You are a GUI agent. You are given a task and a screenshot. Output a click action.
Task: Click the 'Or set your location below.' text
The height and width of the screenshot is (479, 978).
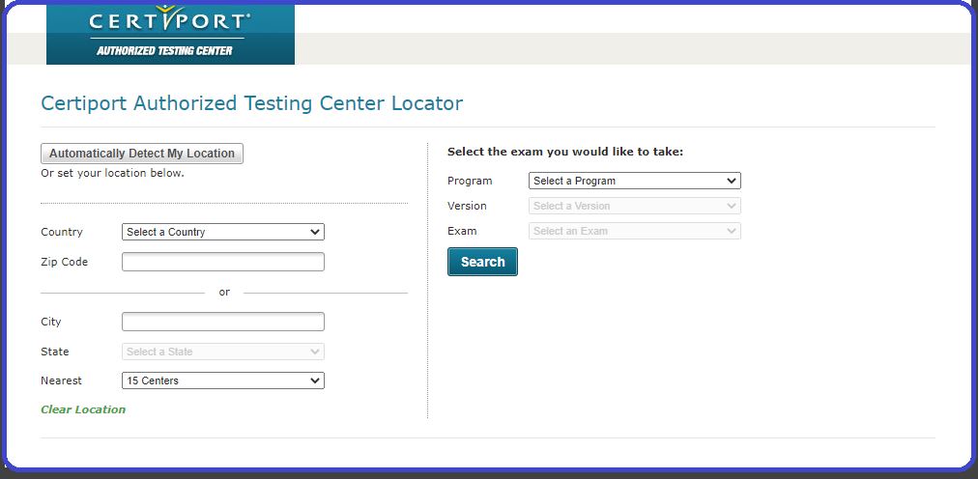point(112,173)
